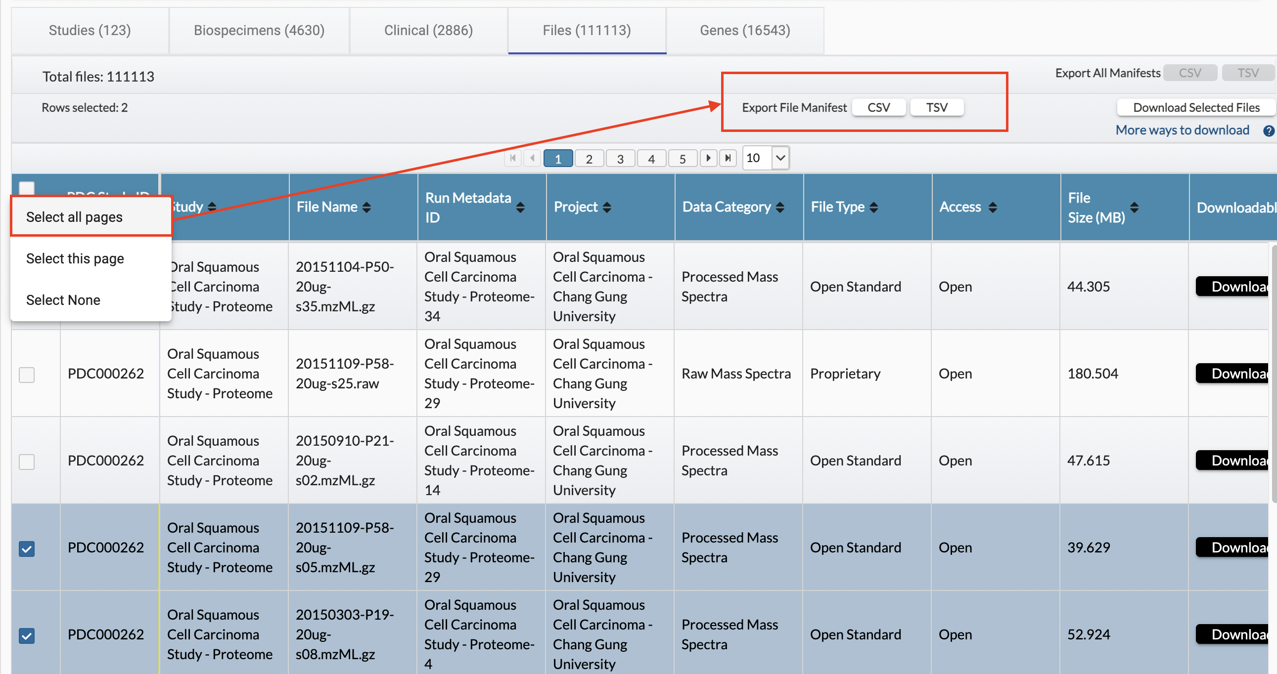Sort by Project column arrows
Viewport: 1277px width, 674px height.
pyautogui.click(x=607, y=207)
